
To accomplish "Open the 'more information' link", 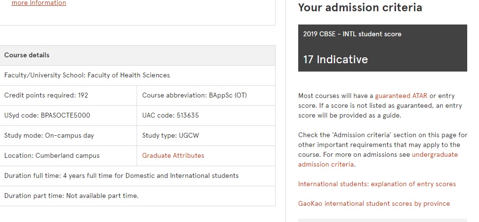I will click(x=38, y=3).
